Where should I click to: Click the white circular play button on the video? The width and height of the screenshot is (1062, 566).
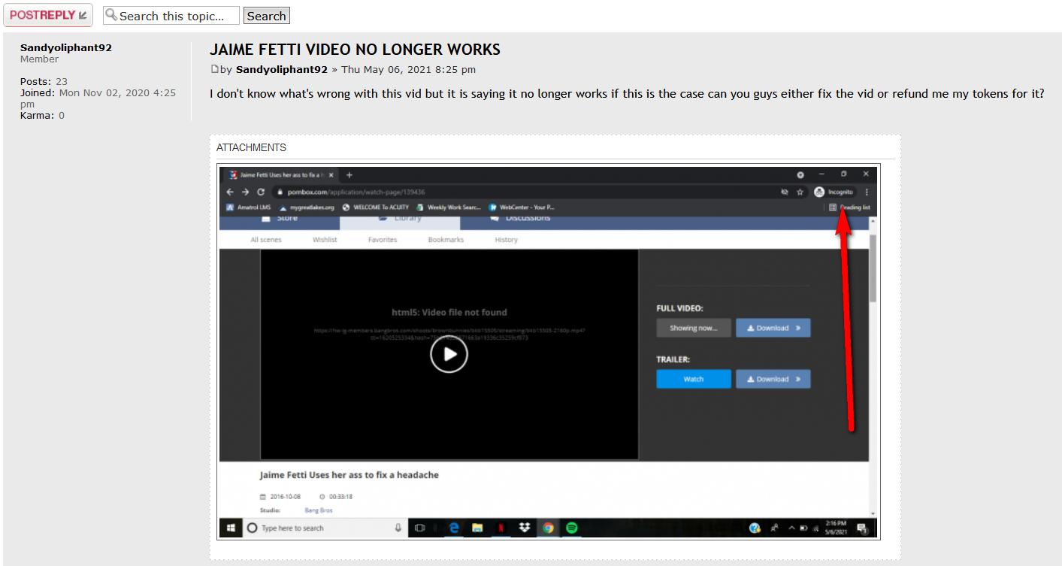point(449,354)
